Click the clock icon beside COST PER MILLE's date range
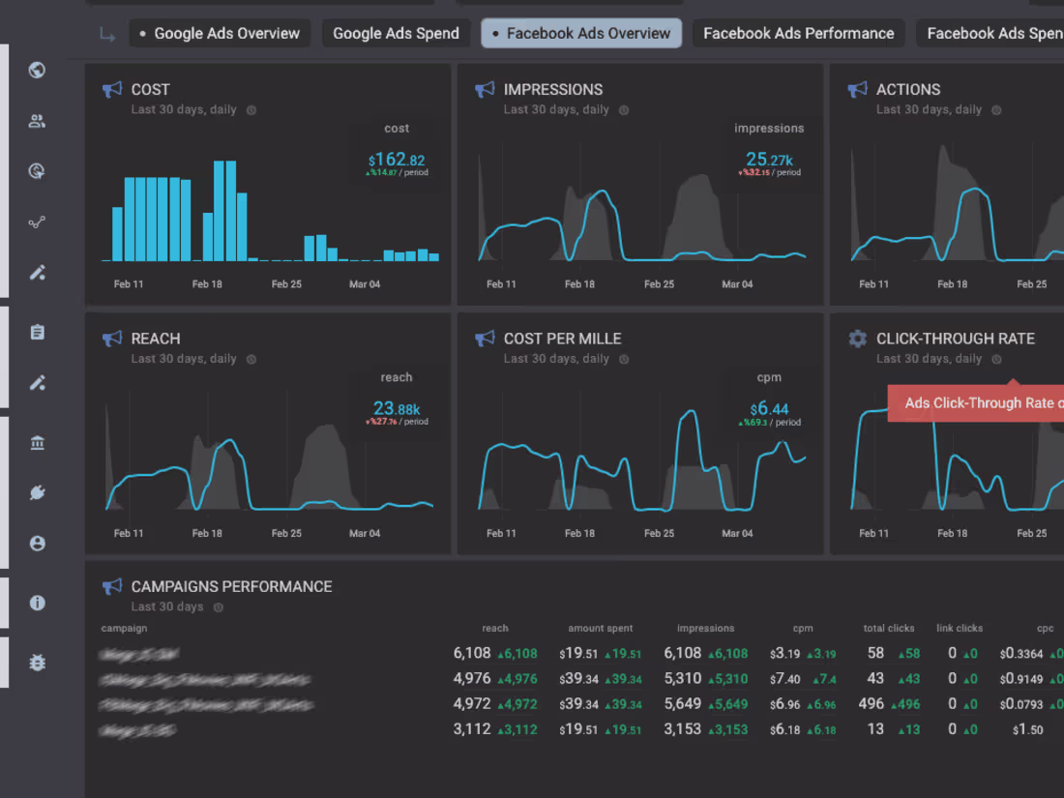 [x=624, y=359]
